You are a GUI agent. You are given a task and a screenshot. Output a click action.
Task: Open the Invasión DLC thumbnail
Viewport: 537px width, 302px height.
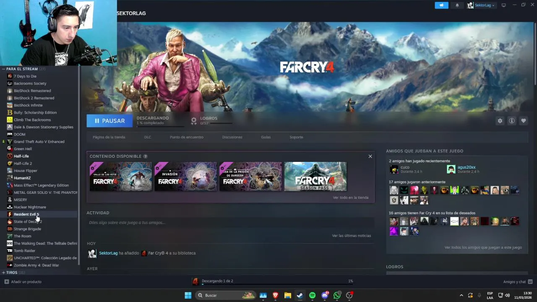[x=186, y=177]
